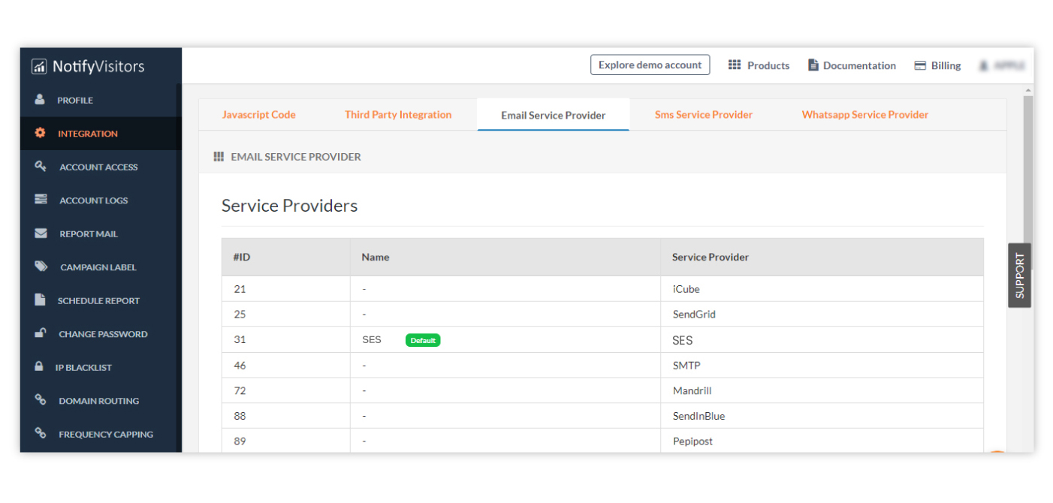Click the Email Service Provider heading grid icon

coord(219,157)
